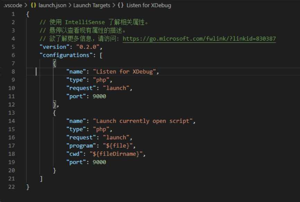Click the "php" value on line 9
300x202 pixels.
tap(101, 80)
